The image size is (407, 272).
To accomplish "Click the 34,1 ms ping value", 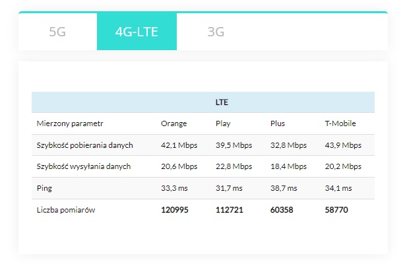I will 338,188.
